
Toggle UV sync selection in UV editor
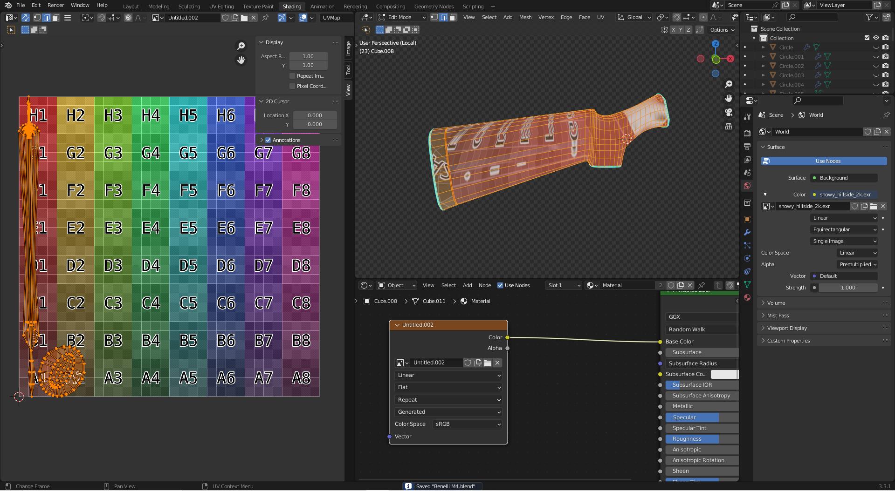pos(25,18)
